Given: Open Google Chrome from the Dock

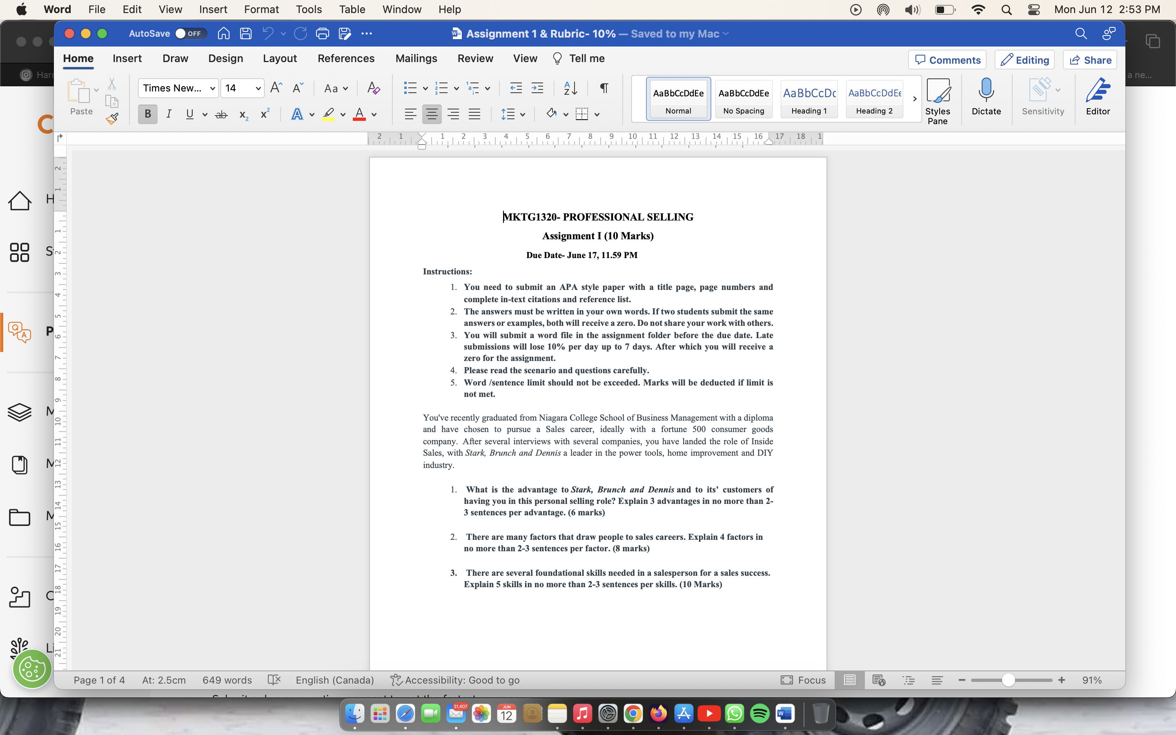Looking at the screenshot, I should tap(633, 714).
